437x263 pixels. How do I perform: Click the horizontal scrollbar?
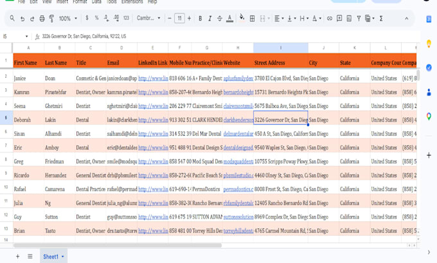[x=118, y=246]
